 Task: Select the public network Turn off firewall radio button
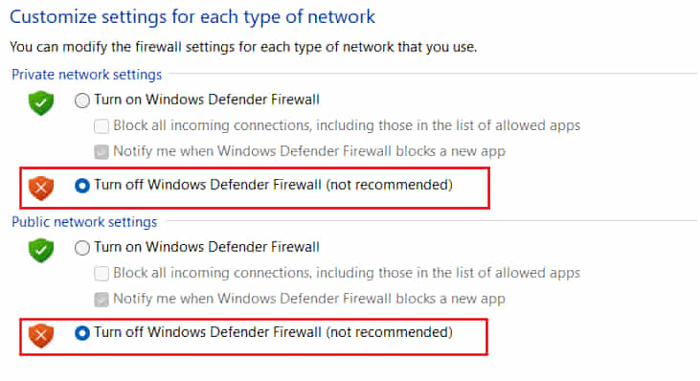pyautogui.click(x=82, y=333)
